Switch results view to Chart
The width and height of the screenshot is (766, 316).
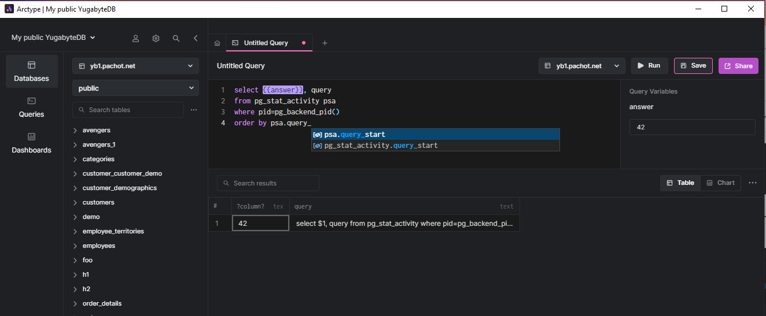pos(720,183)
